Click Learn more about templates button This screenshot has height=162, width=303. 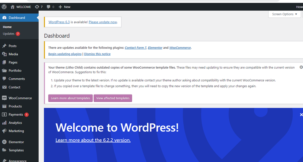(x=71, y=98)
